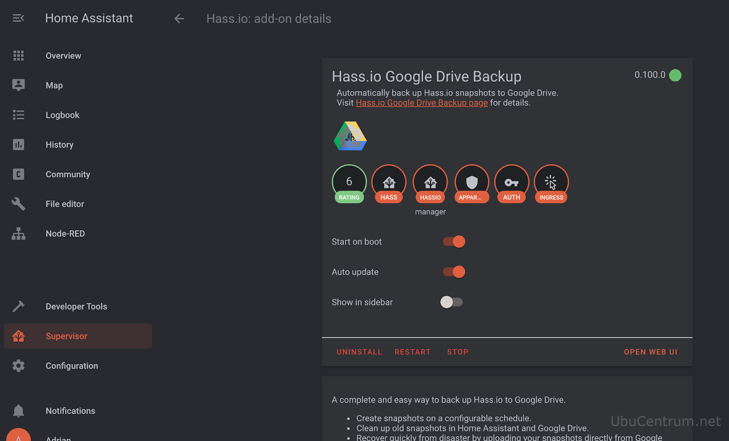
Task: Click the 'Hass.io: add-on details' page title
Action: [269, 19]
